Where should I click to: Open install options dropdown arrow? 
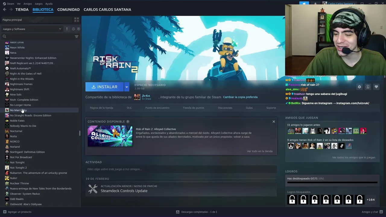click(x=127, y=87)
